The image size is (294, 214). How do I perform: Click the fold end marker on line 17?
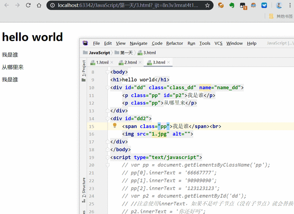coord(108,142)
